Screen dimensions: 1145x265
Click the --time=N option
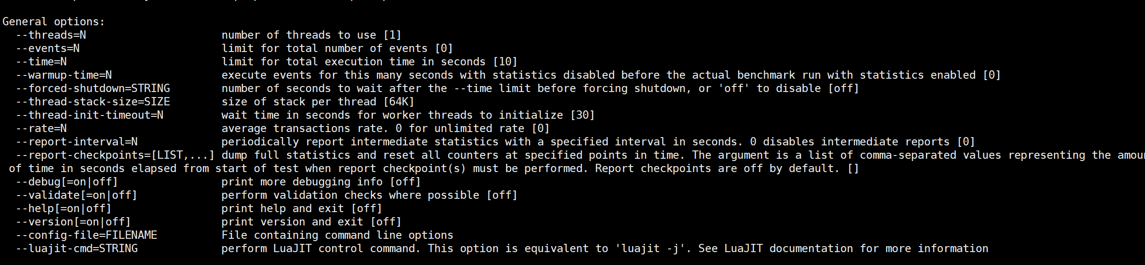point(41,62)
